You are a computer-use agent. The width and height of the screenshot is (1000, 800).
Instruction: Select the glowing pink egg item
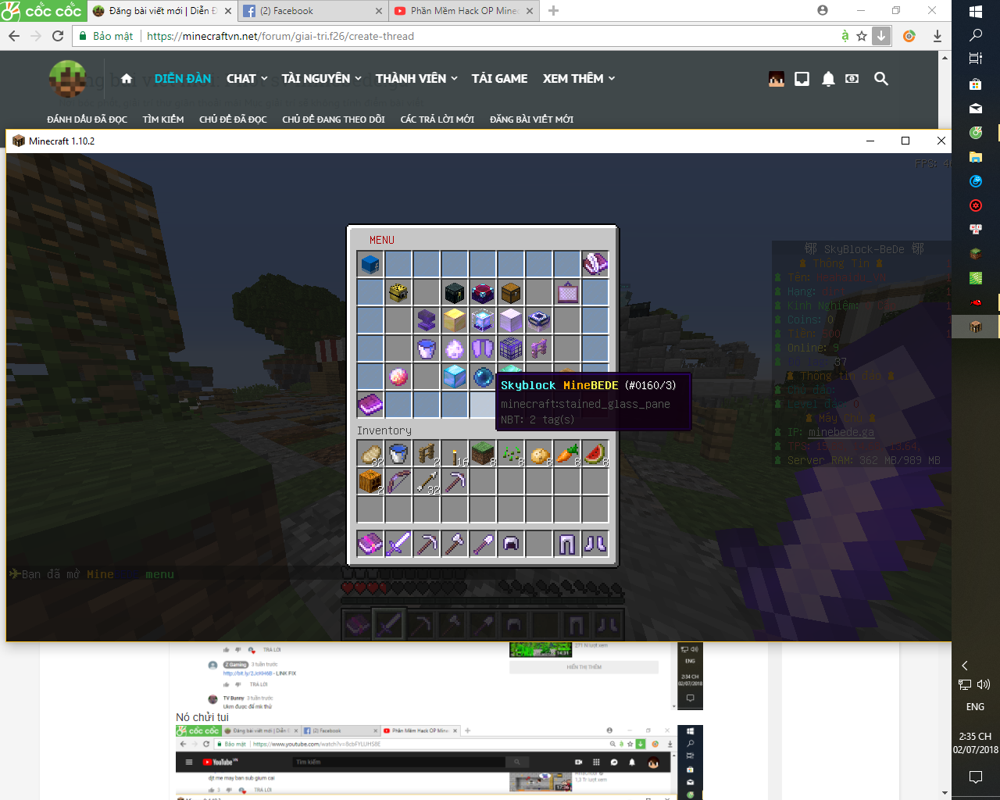coord(455,348)
